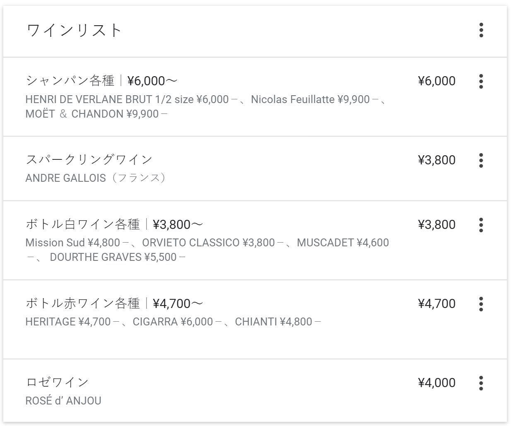Click the ¥4,000 price of rosé wine
The image size is (511, 426).
pyautogui.click(x=436, y=383)
